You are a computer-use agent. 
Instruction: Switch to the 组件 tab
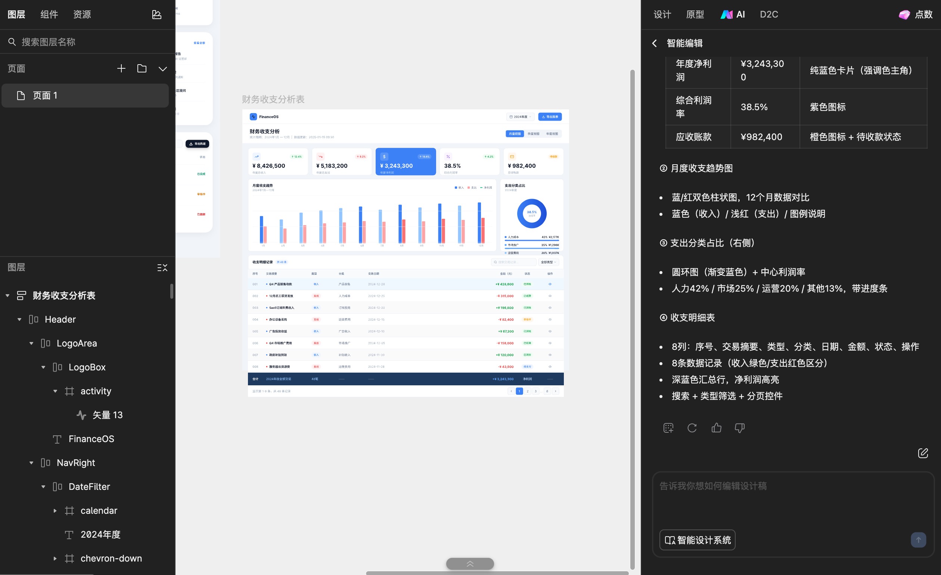[49, 14]
